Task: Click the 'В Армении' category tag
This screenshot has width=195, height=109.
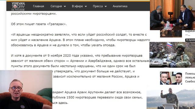Action: point(190,40)
